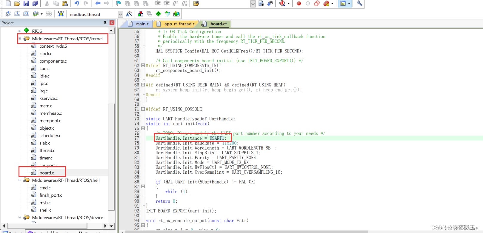Click the project tree scroll-up arrow
Screen dimensions: 483x233
[111, 31]
